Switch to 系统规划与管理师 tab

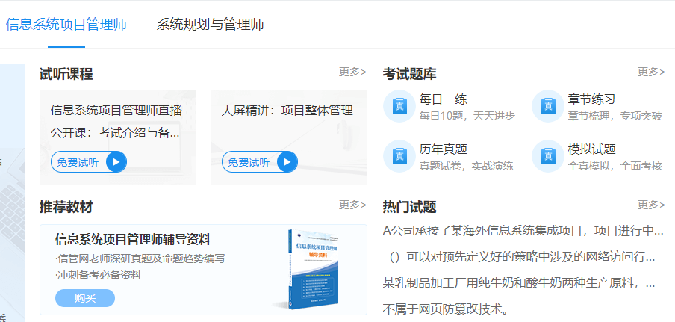[210, 24]
